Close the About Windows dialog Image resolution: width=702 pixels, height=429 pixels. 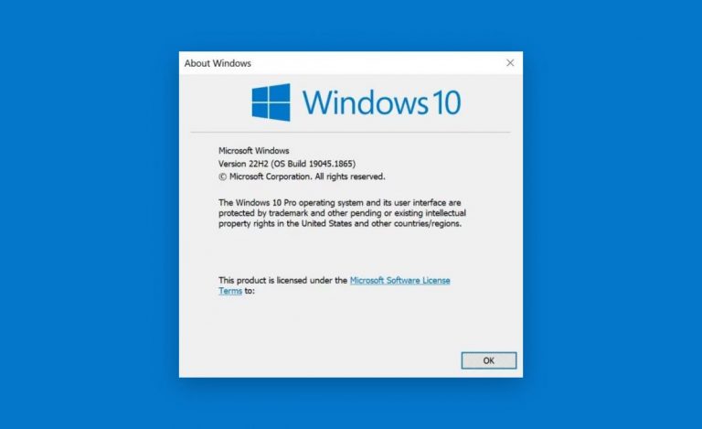coord(510,63)
